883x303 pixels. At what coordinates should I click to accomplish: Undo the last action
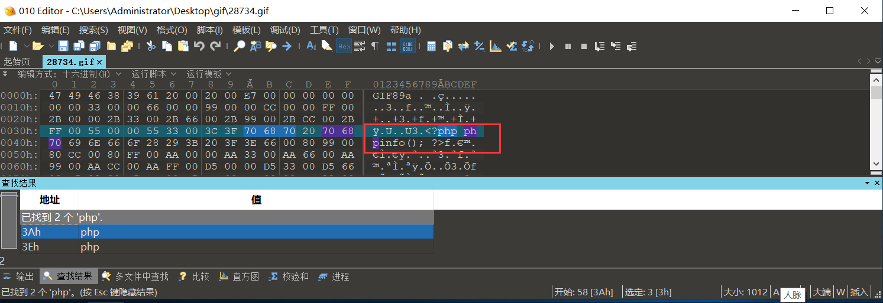[199, 46]
